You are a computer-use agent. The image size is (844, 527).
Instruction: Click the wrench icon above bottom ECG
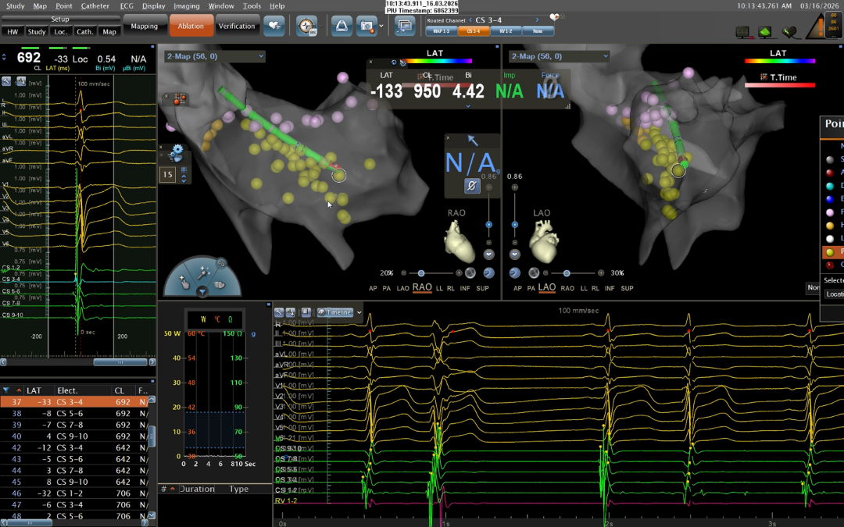pos(280,312)
